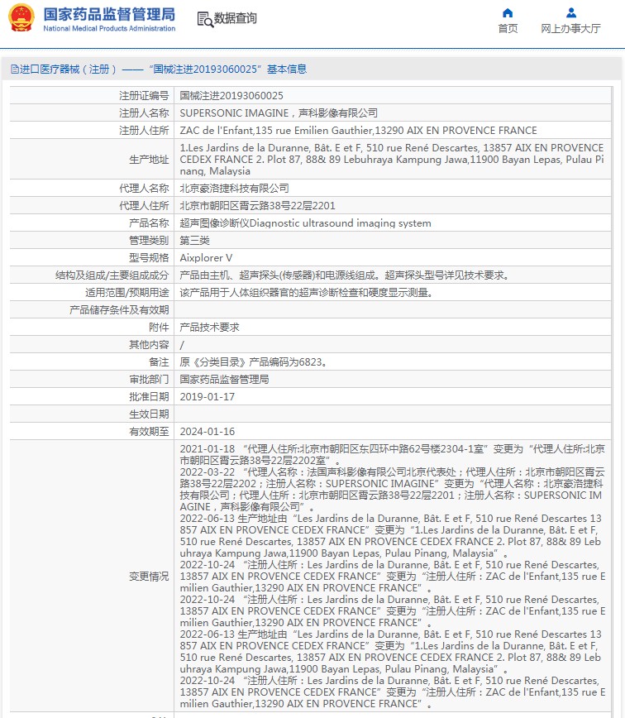Image resolution: width=625 pixels, height=718 pixels.
Task: Click the 适用范围/预期用途 label
Action: 127,293
